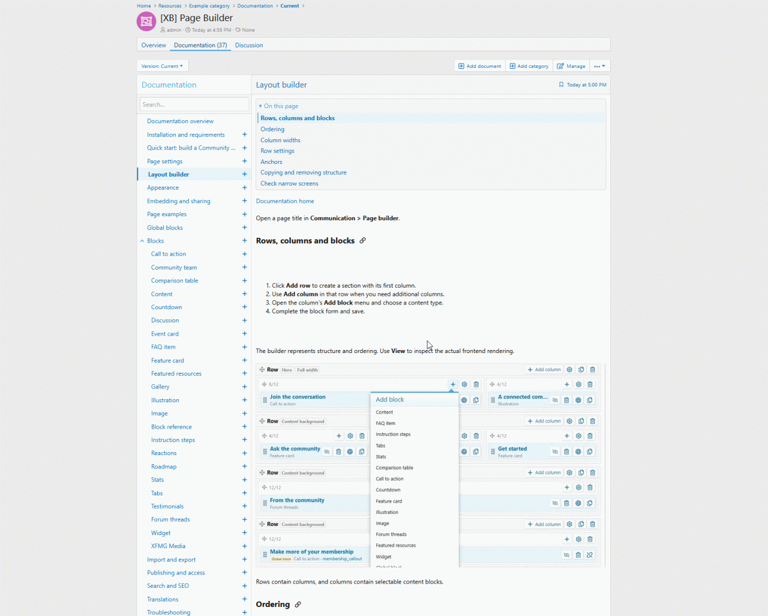Click in the documentation Search field
768x616 pixels.
194,104
